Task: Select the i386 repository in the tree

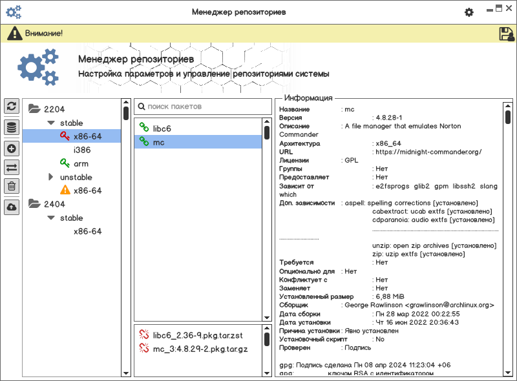Action: 83,150
